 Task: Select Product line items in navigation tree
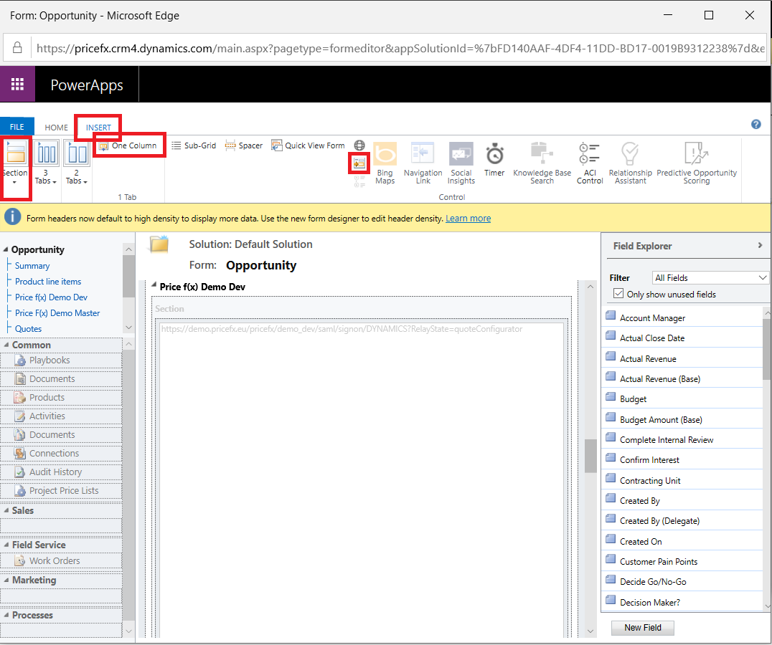click(48, 282)
